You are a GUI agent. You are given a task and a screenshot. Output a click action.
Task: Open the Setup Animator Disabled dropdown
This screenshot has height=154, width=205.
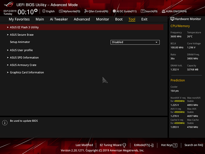coord(135,42)
